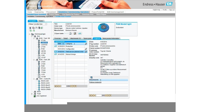The height and width of the screenshot is (112, 200).
Task: Select the RIO01-CPM01 tree item
Action: coord(46,90)
